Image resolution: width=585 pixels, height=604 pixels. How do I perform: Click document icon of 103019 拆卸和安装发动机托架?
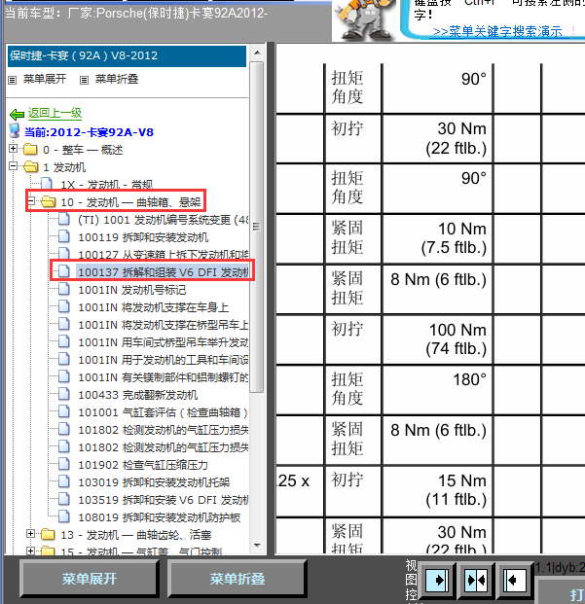tap(64, 481)
